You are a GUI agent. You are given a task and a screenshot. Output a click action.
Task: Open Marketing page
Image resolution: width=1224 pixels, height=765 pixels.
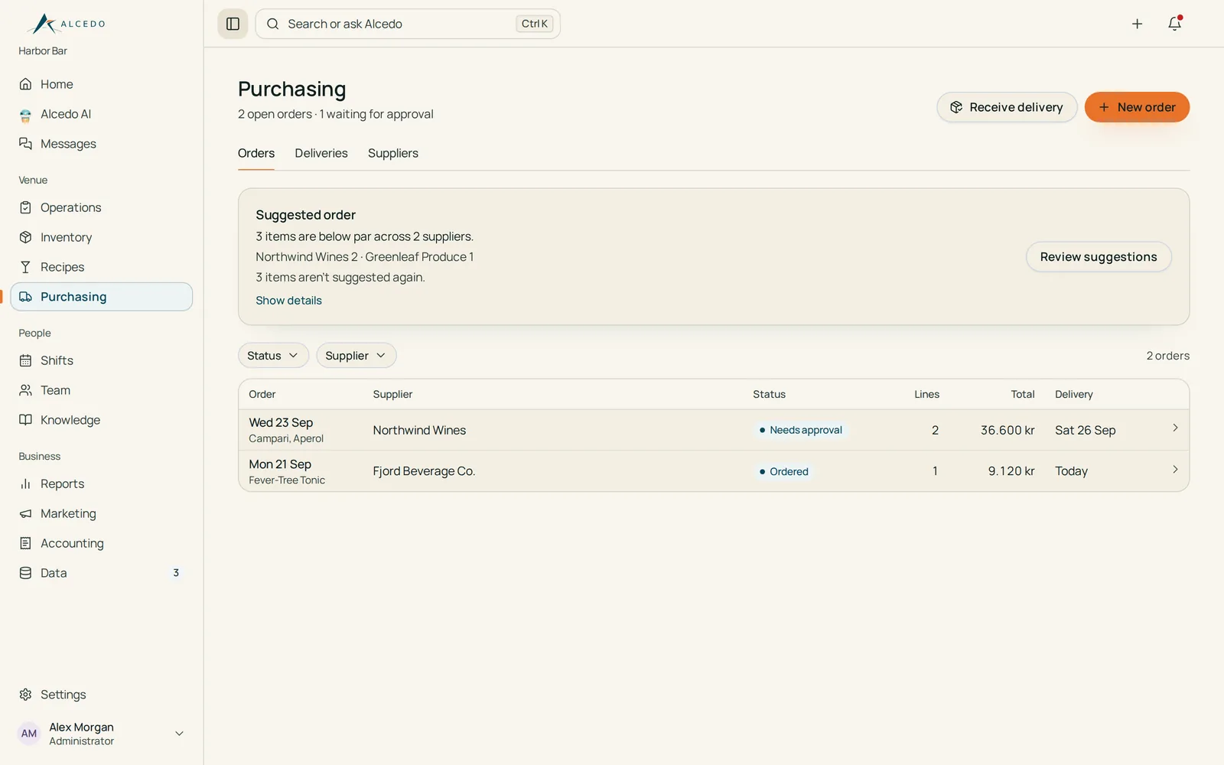[x=101, y=513]
